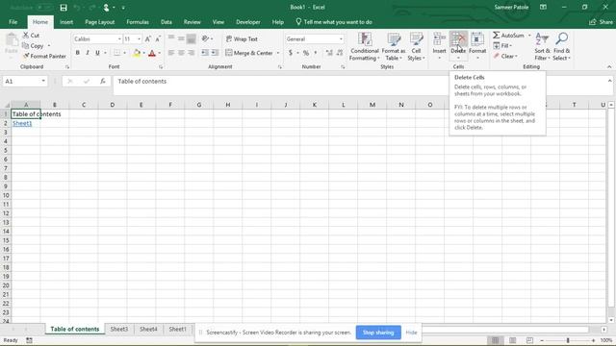Open Format as Table
This screenshot has height=346, width=616.
[x=394, y=47]
